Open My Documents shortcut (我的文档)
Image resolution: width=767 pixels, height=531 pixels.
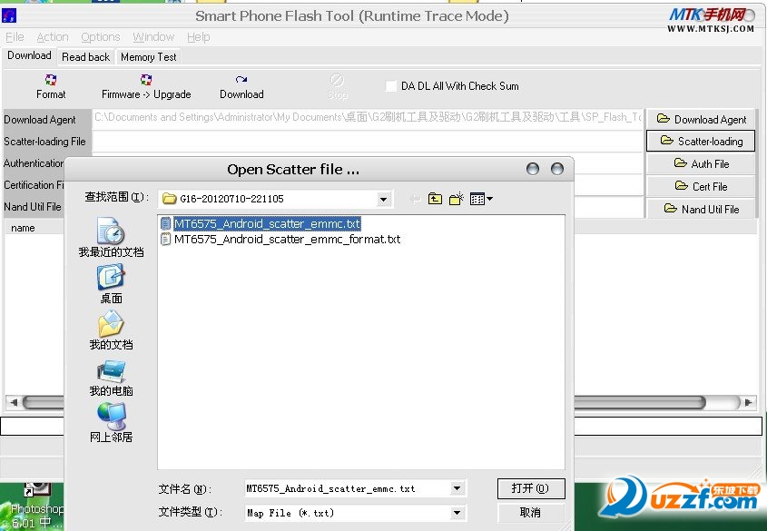[x=111, y=330]
